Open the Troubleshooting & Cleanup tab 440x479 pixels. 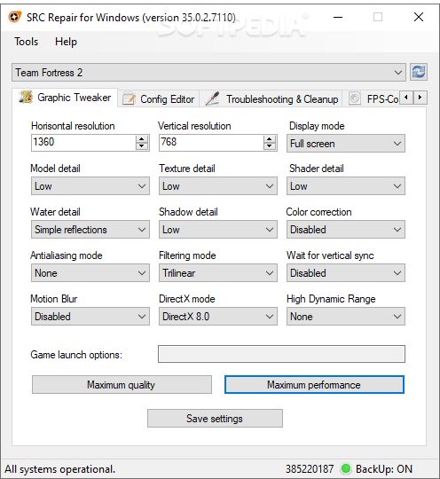tap(271, 99)
